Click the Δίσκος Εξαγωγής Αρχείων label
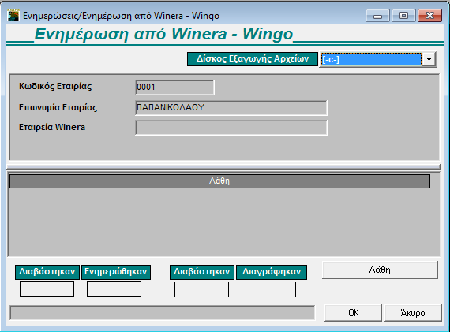Viewport: 450px width, 332px height. click(x=253, y=59)
